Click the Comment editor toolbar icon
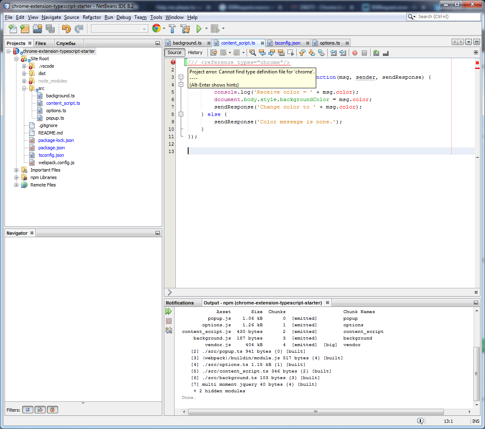Image resolution: width=485 pixels, height=429 pixels. coord(376,53)
